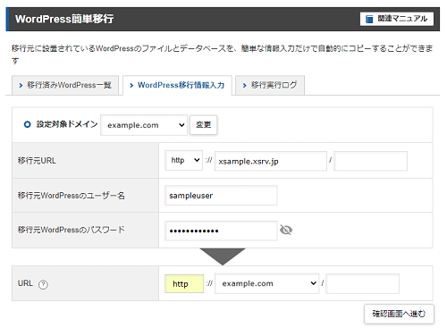Click the 変更 button
The image size is (447, 336).
pos(204,125)
